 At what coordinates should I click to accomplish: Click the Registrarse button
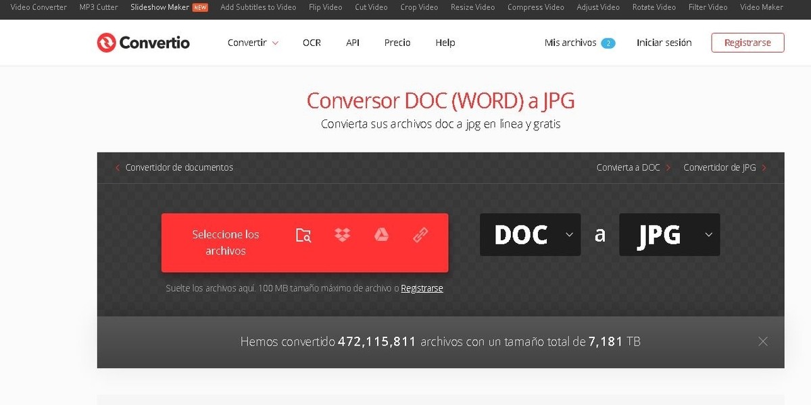(747, 42)
